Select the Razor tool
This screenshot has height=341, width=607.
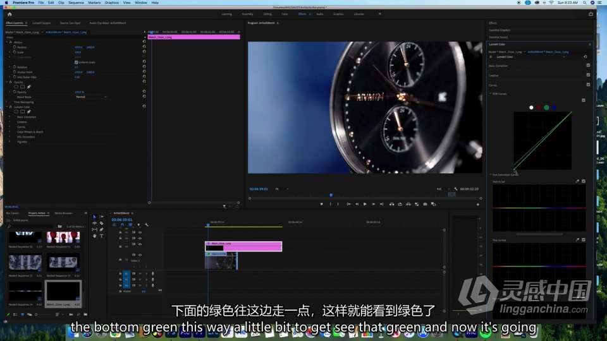101,223
